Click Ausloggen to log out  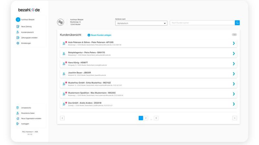[25, 124]
